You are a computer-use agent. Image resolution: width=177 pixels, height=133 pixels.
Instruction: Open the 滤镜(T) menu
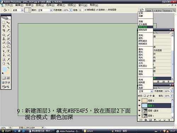(61, 5)
